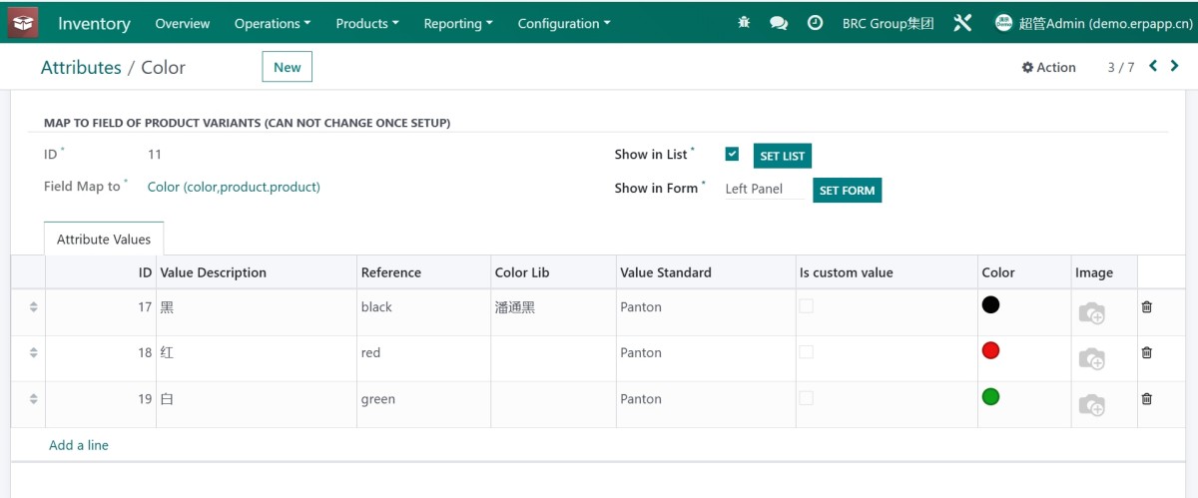Toggle Is custom value for black row
This screenshot has width=1198, height=498.
tap(806, 306)
